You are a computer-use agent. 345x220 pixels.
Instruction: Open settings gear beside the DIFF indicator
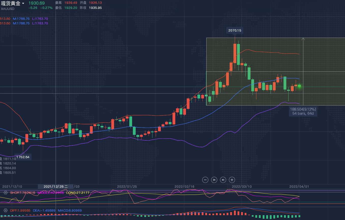pyautogui.click(x=6, y=211)
